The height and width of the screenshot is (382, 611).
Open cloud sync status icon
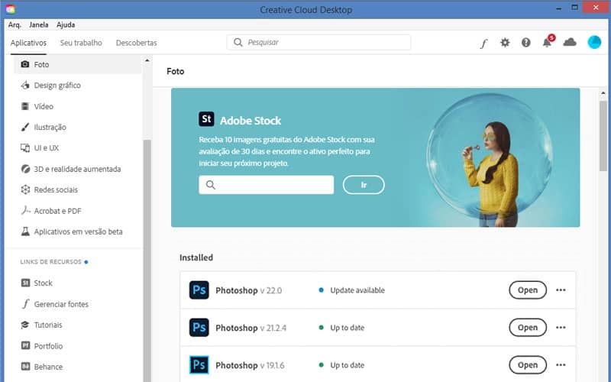(x=570, y=42)
